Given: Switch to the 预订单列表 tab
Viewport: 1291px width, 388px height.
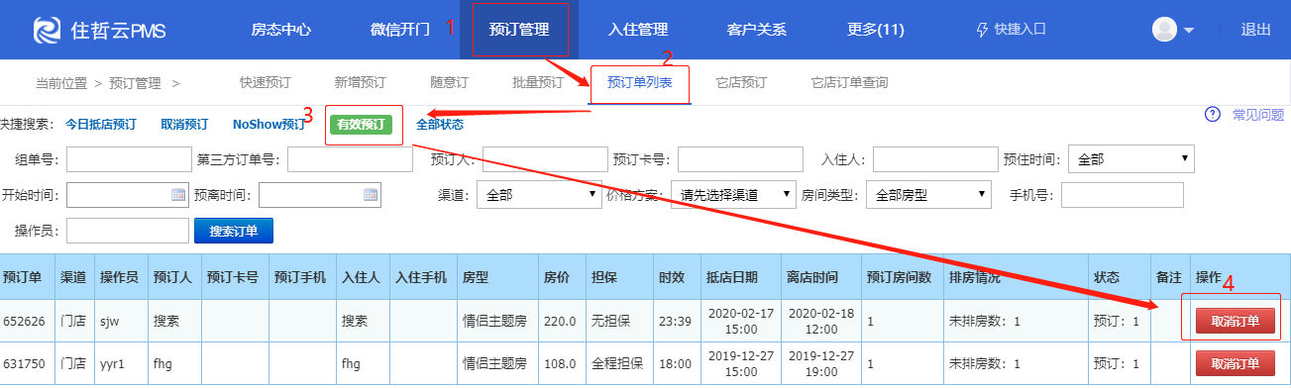Looking at the screenshot, I should (x=640, y=83).
